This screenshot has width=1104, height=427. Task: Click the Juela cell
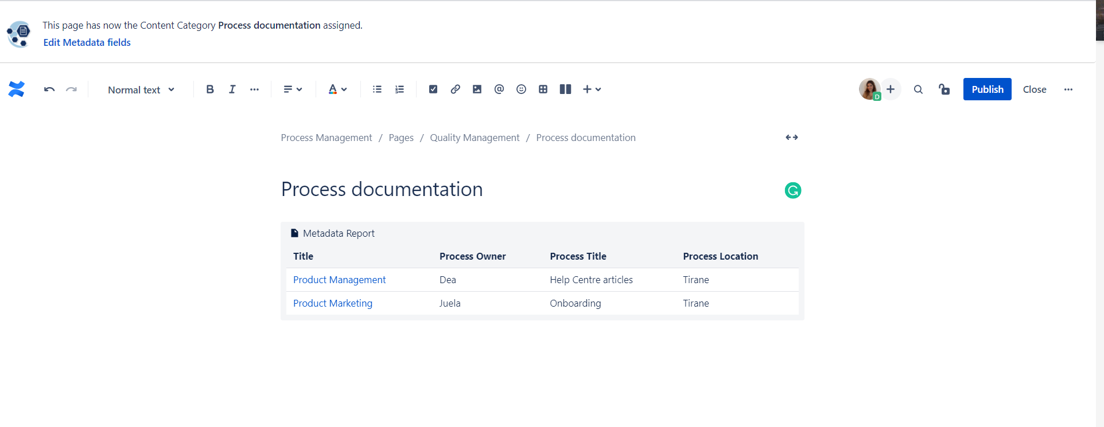coord(450,303)
